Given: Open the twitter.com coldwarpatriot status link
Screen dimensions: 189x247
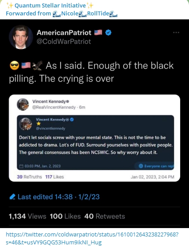Looking at the screenshot, I should pyautogui.click(x=92, y=238).
